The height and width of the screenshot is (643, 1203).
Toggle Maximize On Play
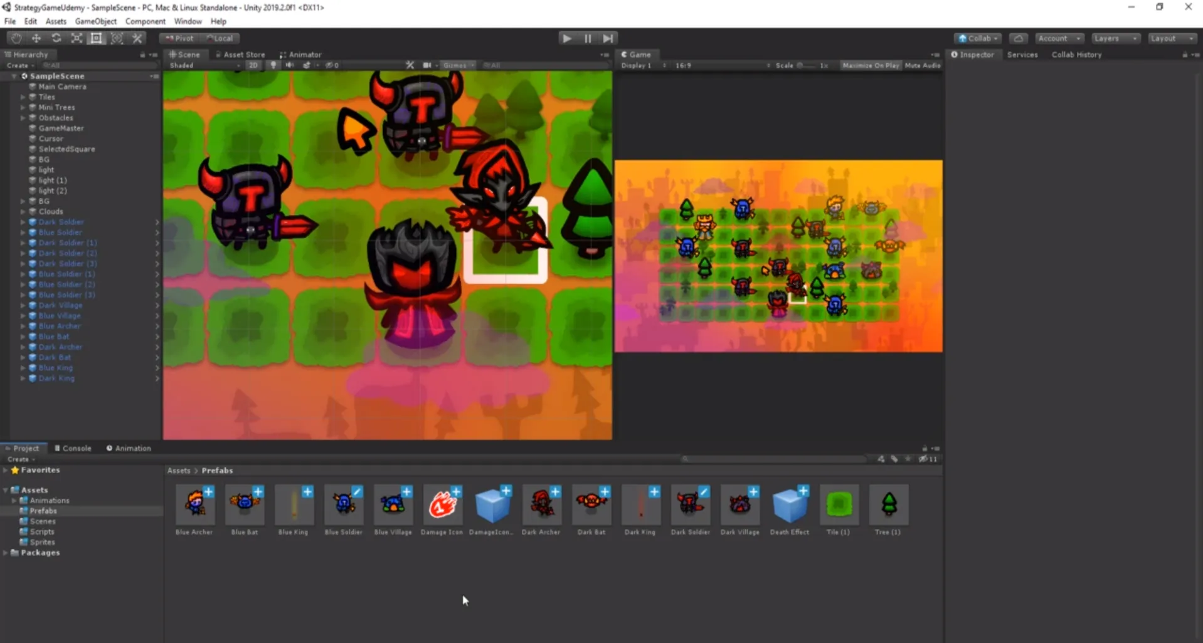871,65
